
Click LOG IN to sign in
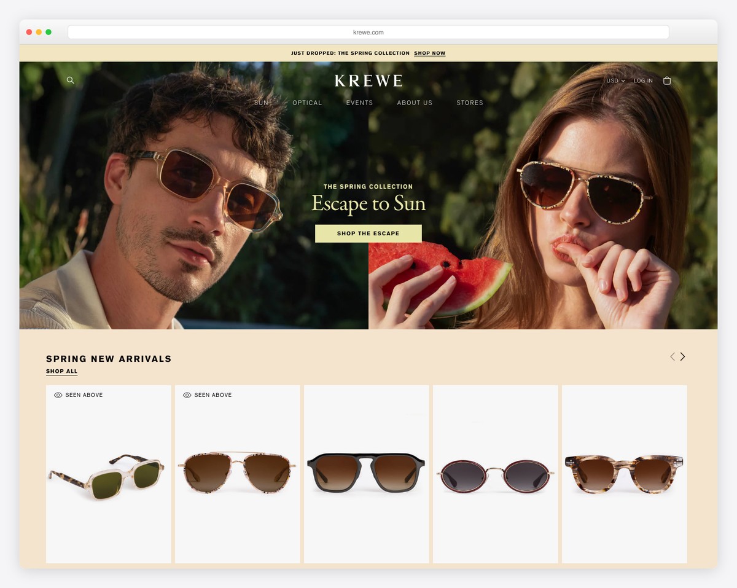[643, 80]
